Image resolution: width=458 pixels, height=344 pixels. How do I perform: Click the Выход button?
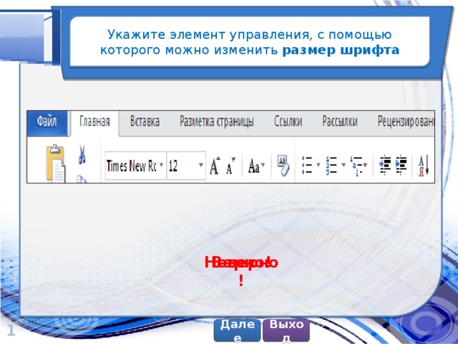click(x=286, y=330)
